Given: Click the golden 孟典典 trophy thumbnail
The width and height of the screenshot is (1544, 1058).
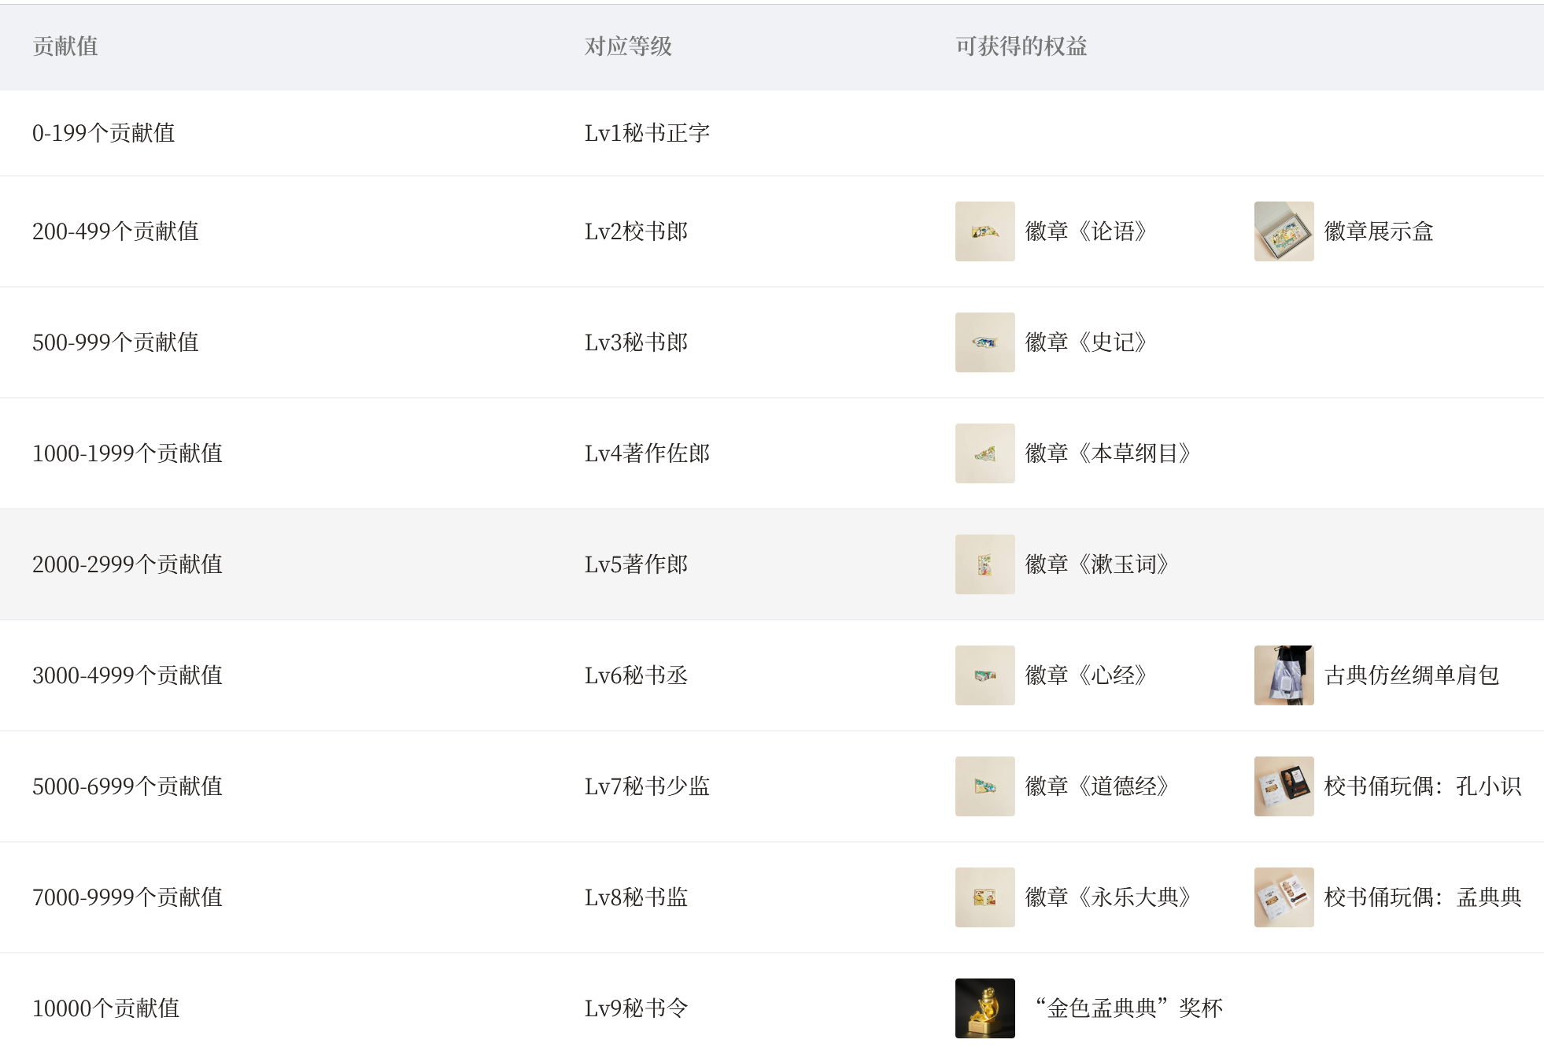Looking at the screenshot, I should (x=984, y=1008).
